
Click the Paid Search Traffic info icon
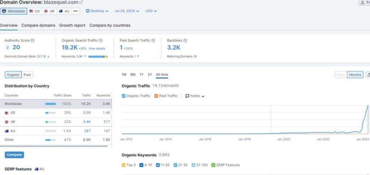tap(153, 40)
